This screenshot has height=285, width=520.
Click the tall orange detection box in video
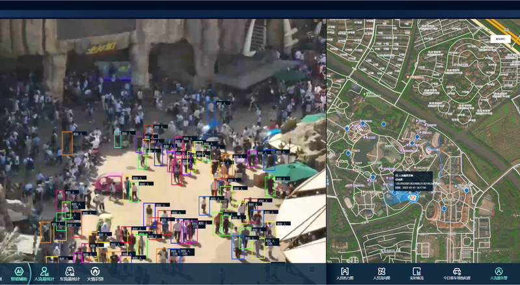(67, 143)
